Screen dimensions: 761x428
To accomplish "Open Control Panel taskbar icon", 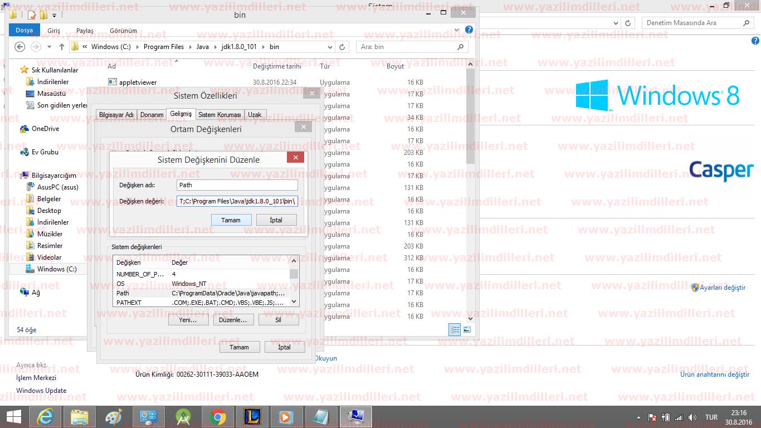I will (149, 417).
